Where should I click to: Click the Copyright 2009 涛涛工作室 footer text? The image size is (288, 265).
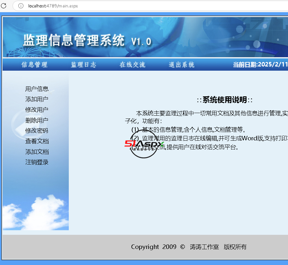189,247
